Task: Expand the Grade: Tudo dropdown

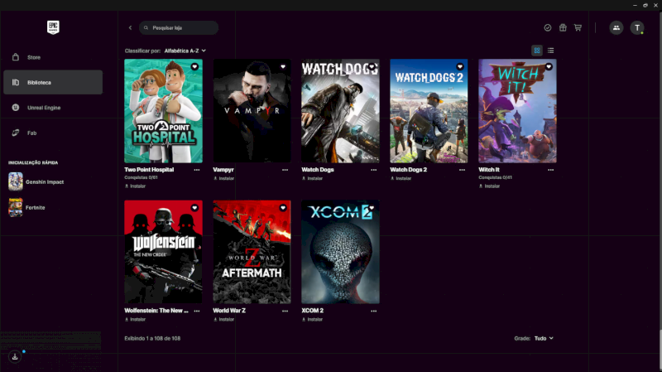Action: point(544,338)
